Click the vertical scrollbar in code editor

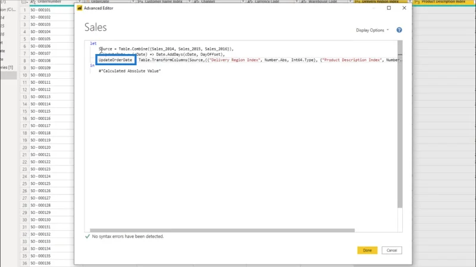(400, 124)
